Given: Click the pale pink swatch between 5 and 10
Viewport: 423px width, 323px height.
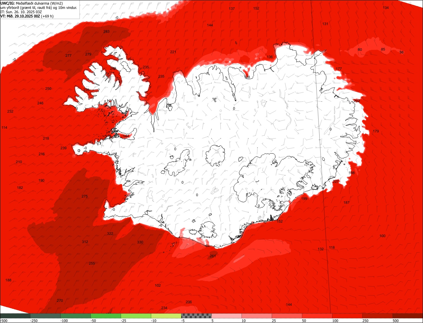Looking at the screenshot, I should (x=227, y=316).
